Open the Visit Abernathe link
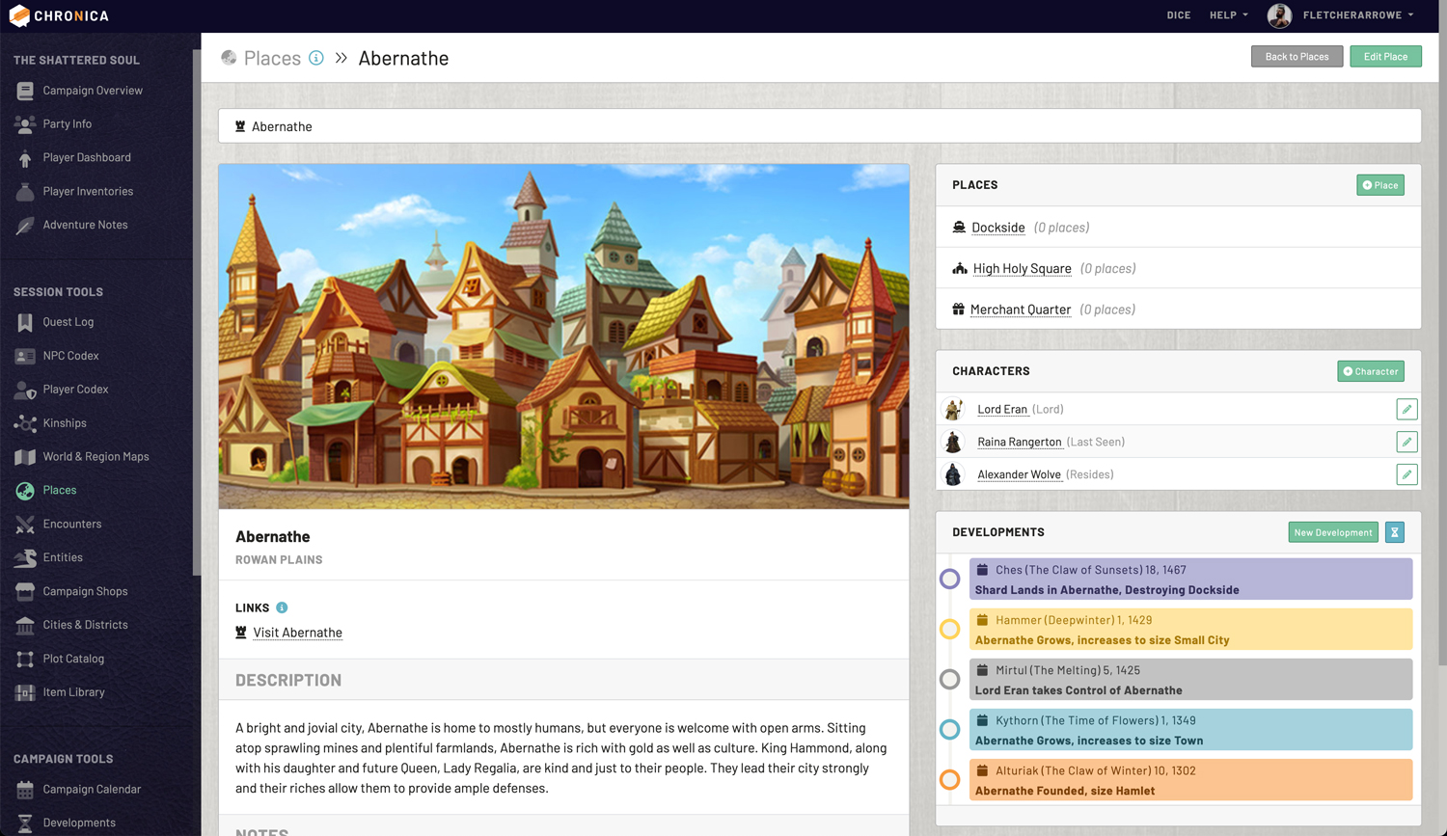Viewport: 1447px width, 836px height. (x=297, y=633)
